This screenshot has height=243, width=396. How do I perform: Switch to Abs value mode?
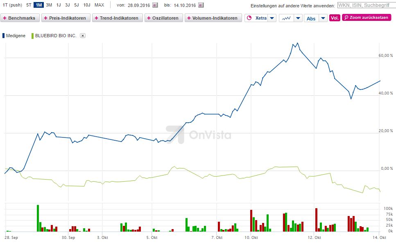tap(311, 18)
